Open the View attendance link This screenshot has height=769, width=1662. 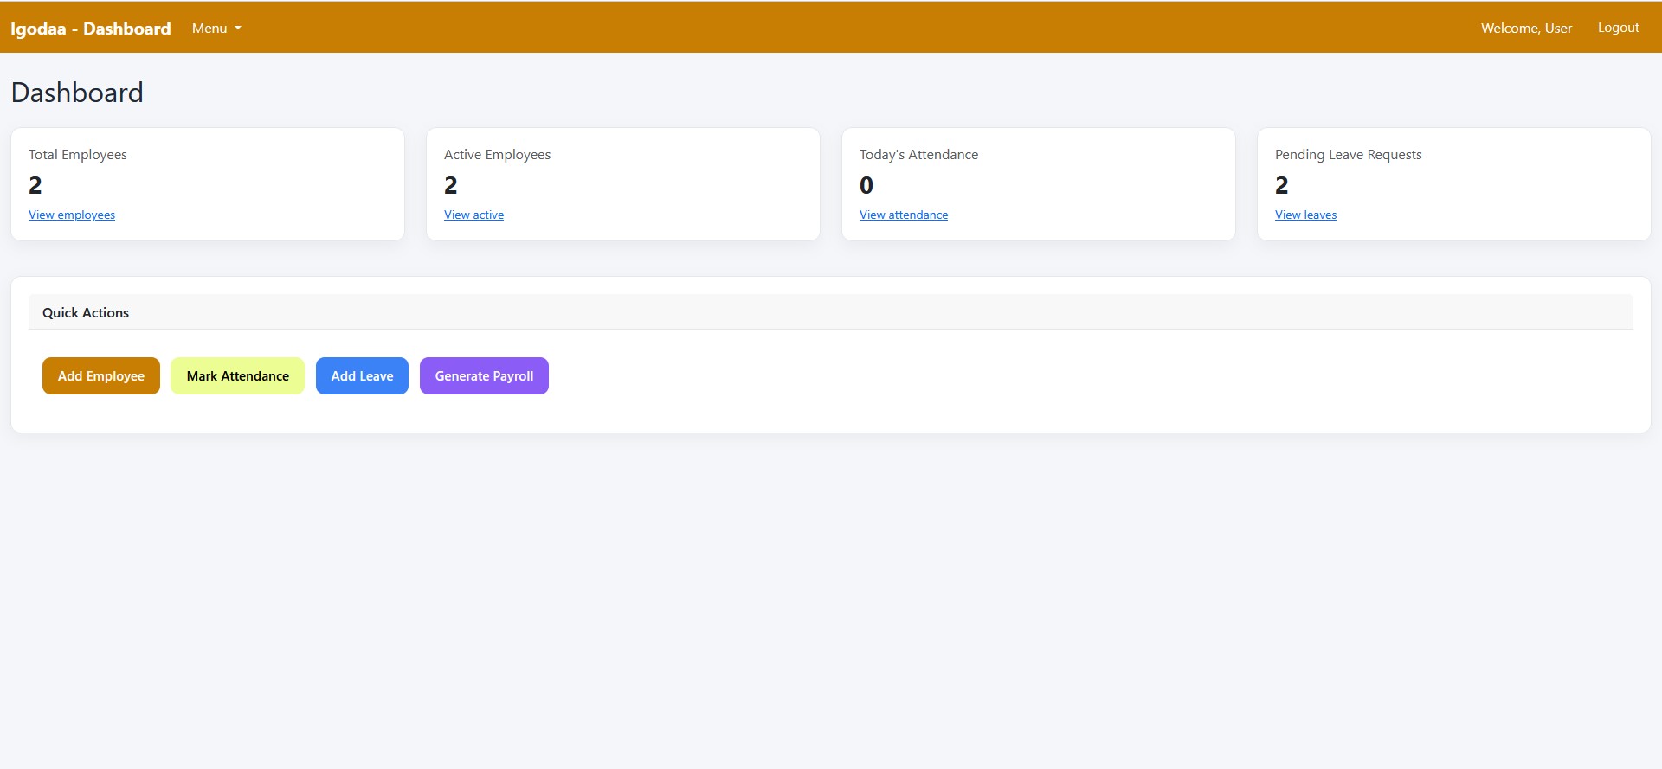tap(904, 215)
